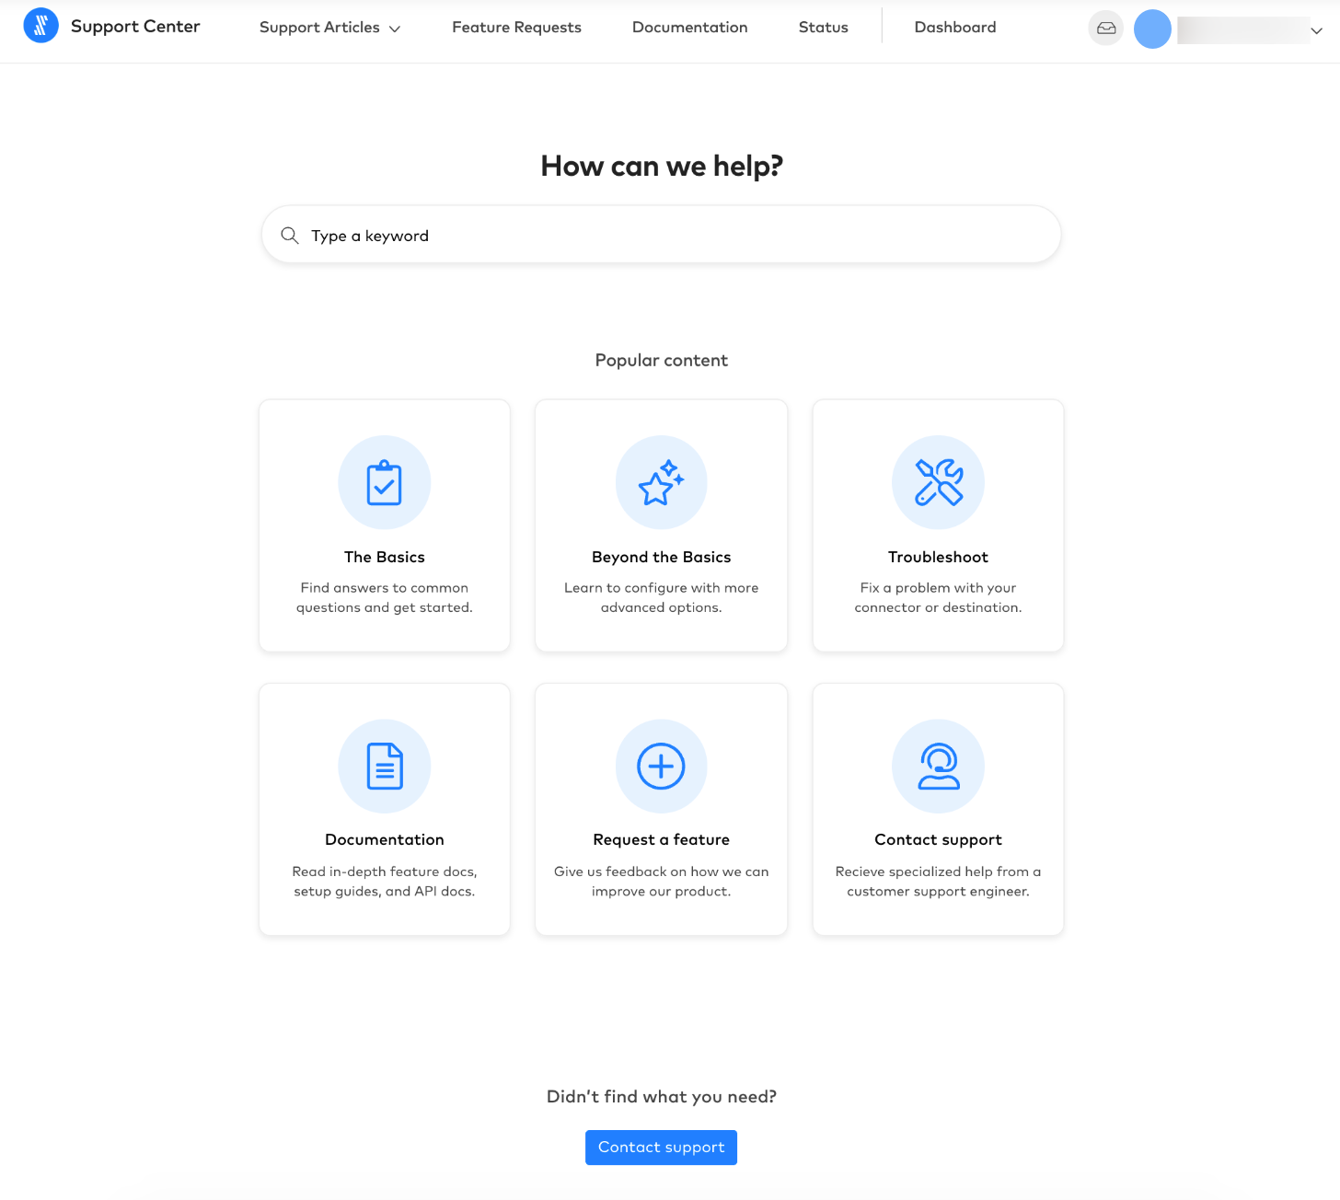Click 'Give us feedback' description text
Screen dimensions: 1340x1200
point(662,881)
